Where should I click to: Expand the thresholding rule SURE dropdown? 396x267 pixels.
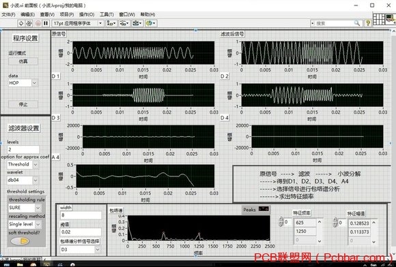pyautogui.click(x=38, y=208)
